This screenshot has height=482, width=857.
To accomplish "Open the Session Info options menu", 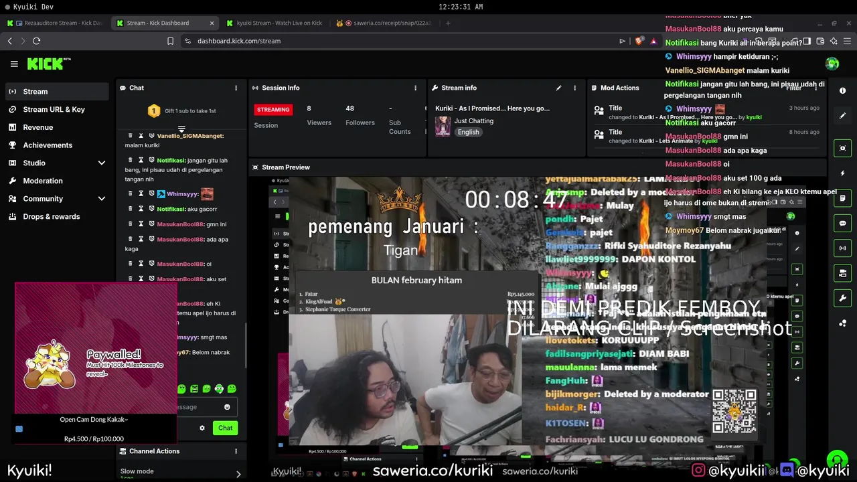I will coord(415,88).
